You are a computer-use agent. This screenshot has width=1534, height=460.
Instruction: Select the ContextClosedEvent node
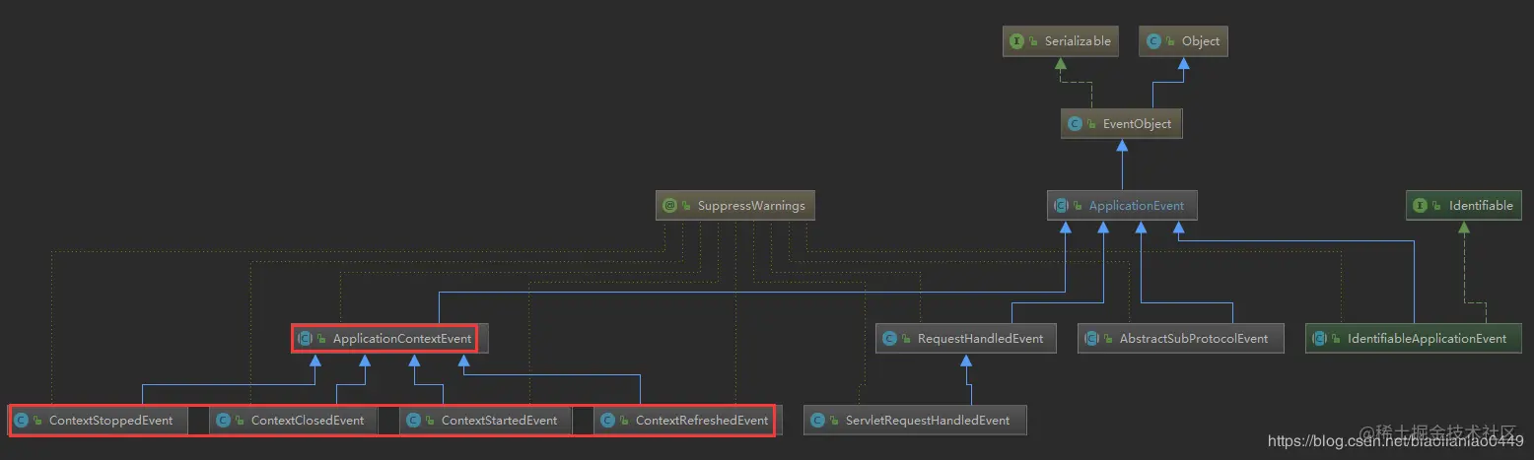(294, 421)
